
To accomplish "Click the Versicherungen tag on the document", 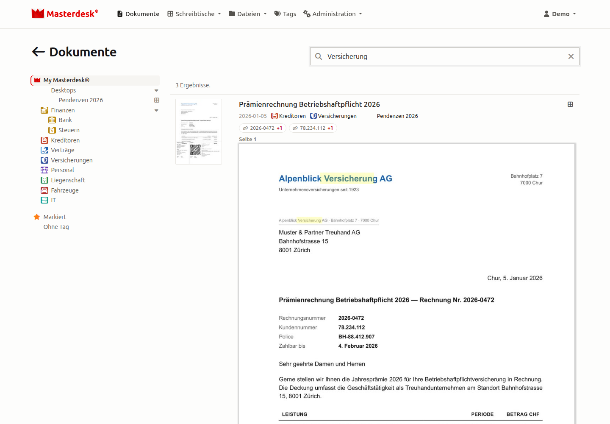I will (333, 116).
